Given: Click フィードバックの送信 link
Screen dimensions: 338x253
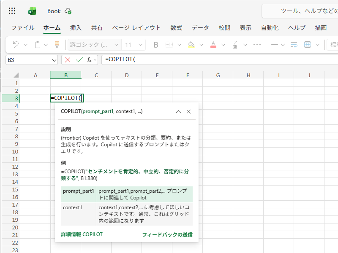Looking at the screenshot, I should [x=167, y=234].
